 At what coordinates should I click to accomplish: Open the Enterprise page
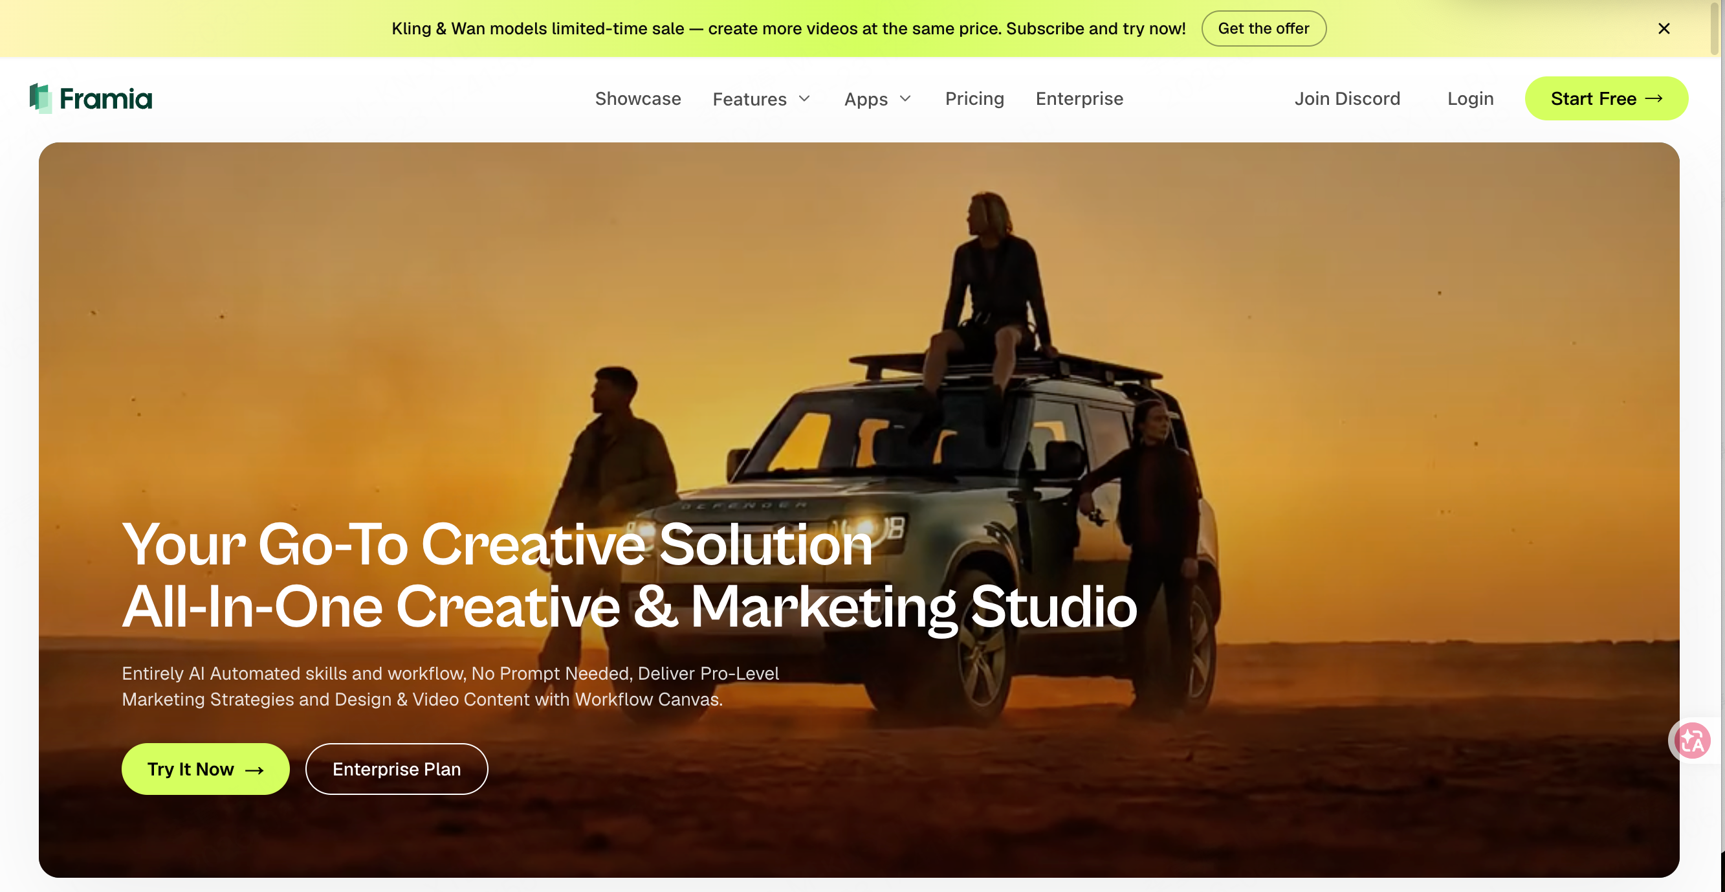pos(1079,98)
